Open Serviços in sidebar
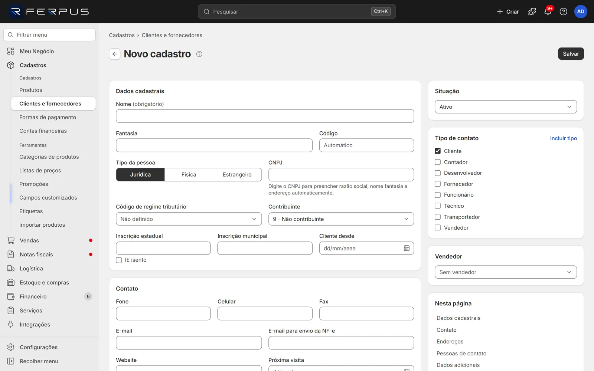 tap(50, 311)
